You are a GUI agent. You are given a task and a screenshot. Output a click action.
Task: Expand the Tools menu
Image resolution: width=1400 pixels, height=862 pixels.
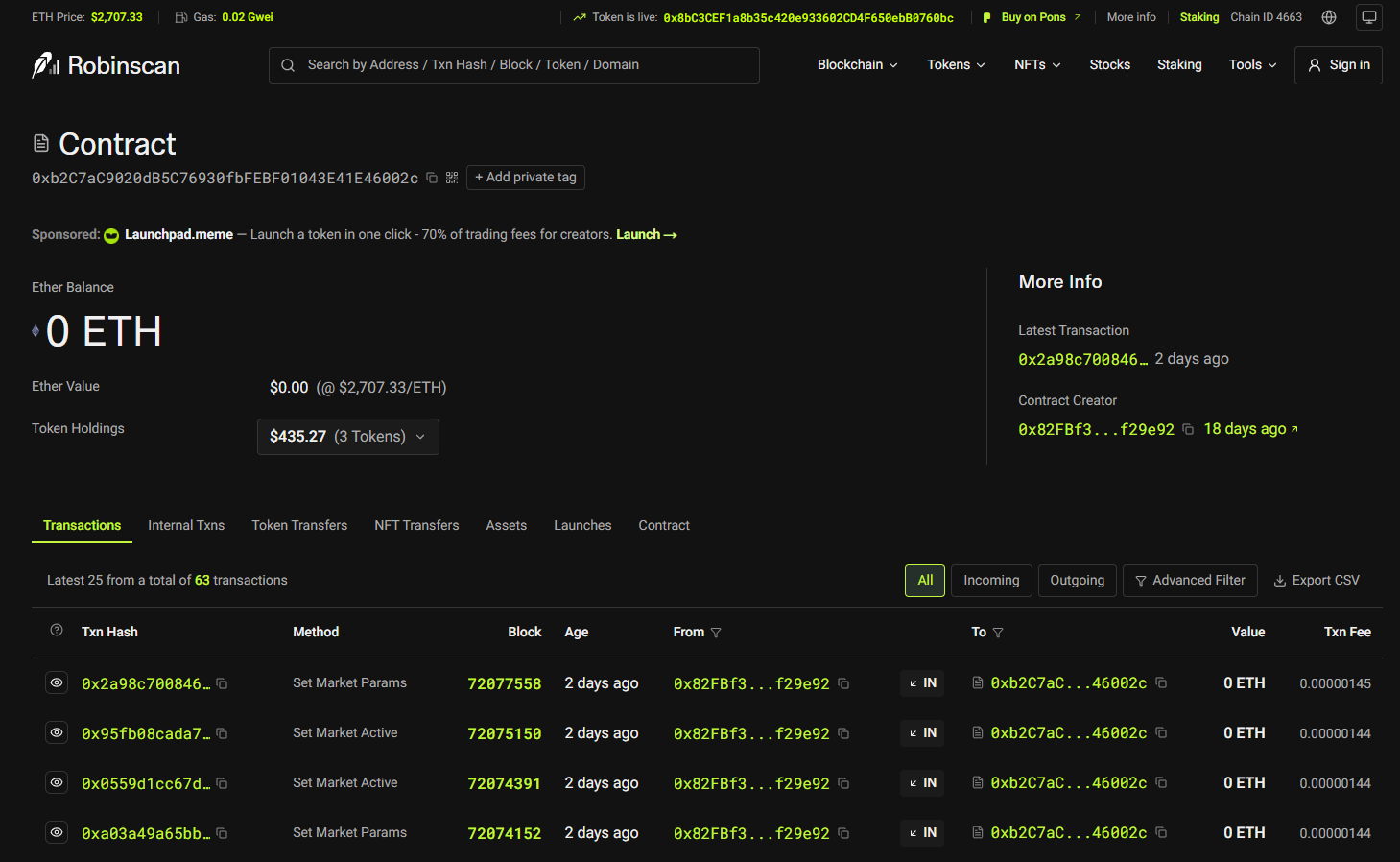click(x=1252, y=65)
